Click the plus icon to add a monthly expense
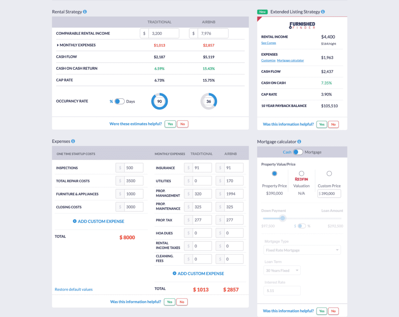Screen dimensions: 399x317 coord(175,273)
